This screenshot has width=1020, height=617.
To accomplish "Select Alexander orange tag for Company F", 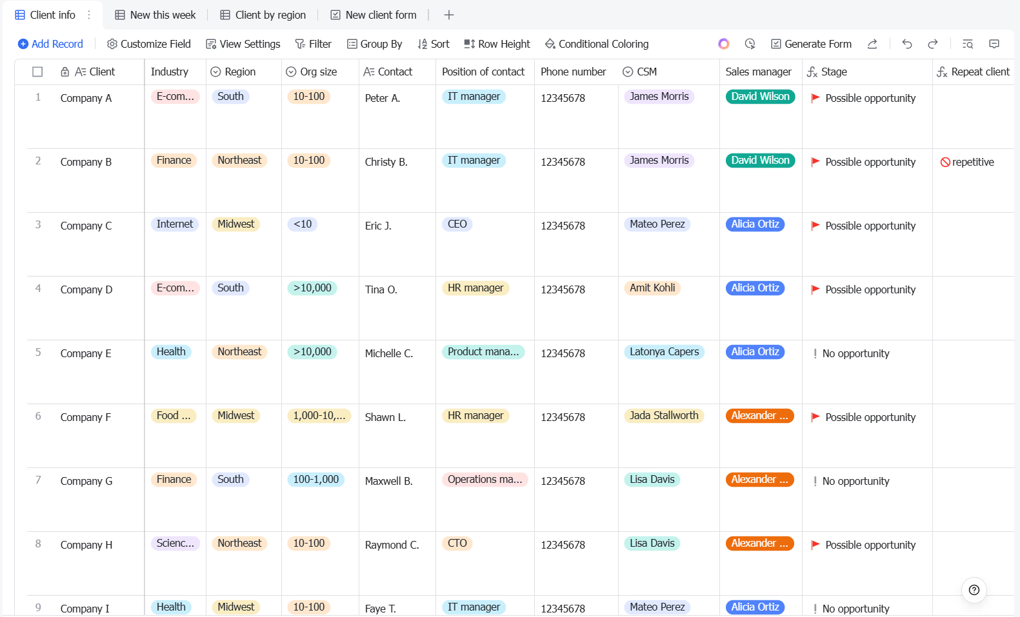I will [x=759, y=416].
